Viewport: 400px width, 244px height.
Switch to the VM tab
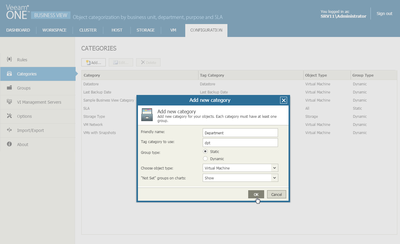(x=173, y=30)
